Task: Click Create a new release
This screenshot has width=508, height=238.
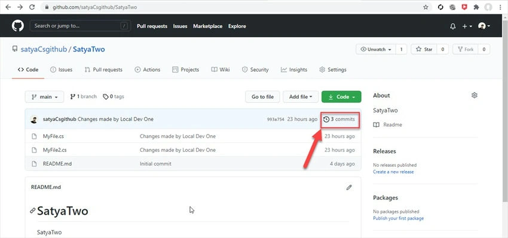Action: click(x=393, y=172)
